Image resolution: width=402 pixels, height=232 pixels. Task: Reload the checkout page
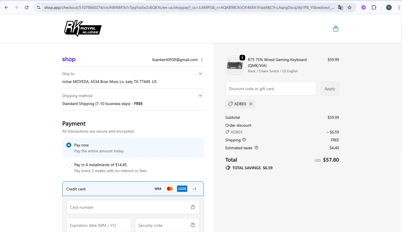[x=27, y=8]
